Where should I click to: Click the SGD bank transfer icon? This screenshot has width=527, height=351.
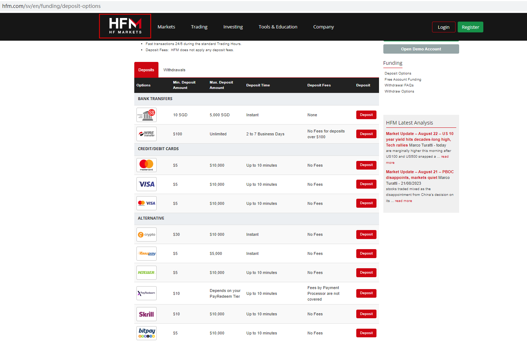coord(147,115)
